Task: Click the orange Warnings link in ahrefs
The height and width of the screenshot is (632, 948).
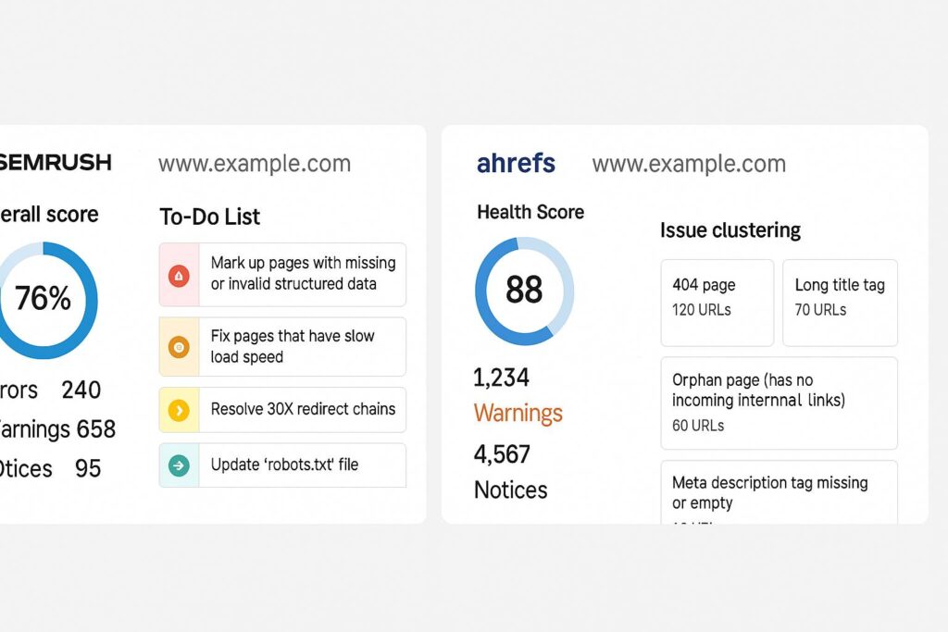Action: (518, 413)
